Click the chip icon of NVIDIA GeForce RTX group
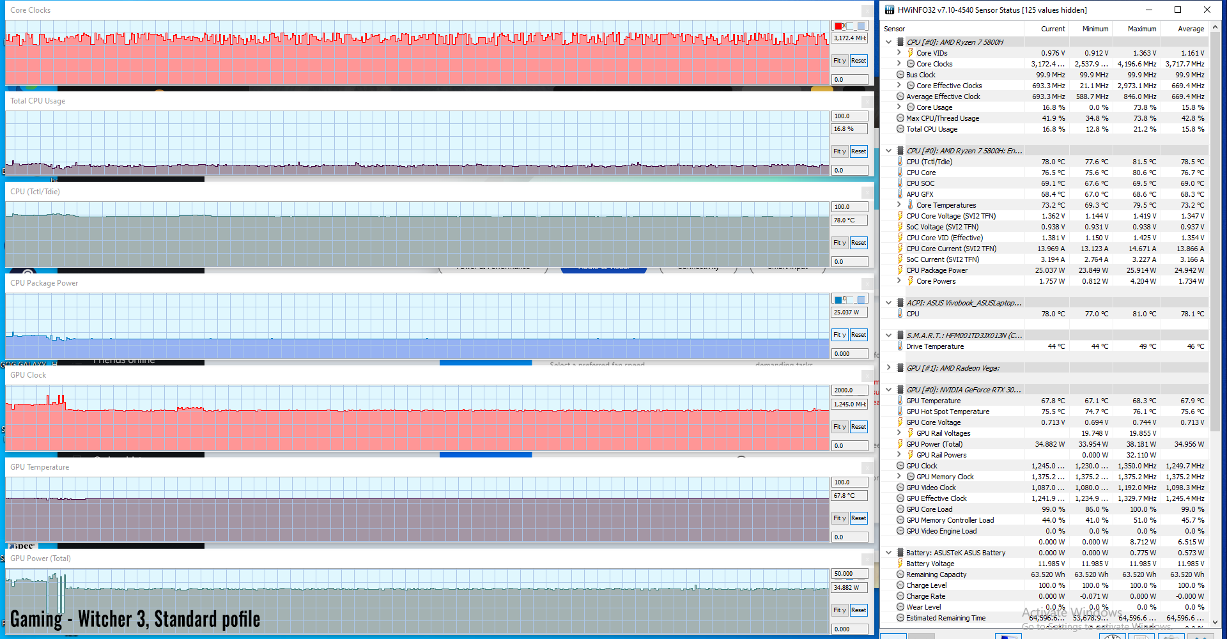Screen dimensions: 1227x639 click(x=900, y=390)
